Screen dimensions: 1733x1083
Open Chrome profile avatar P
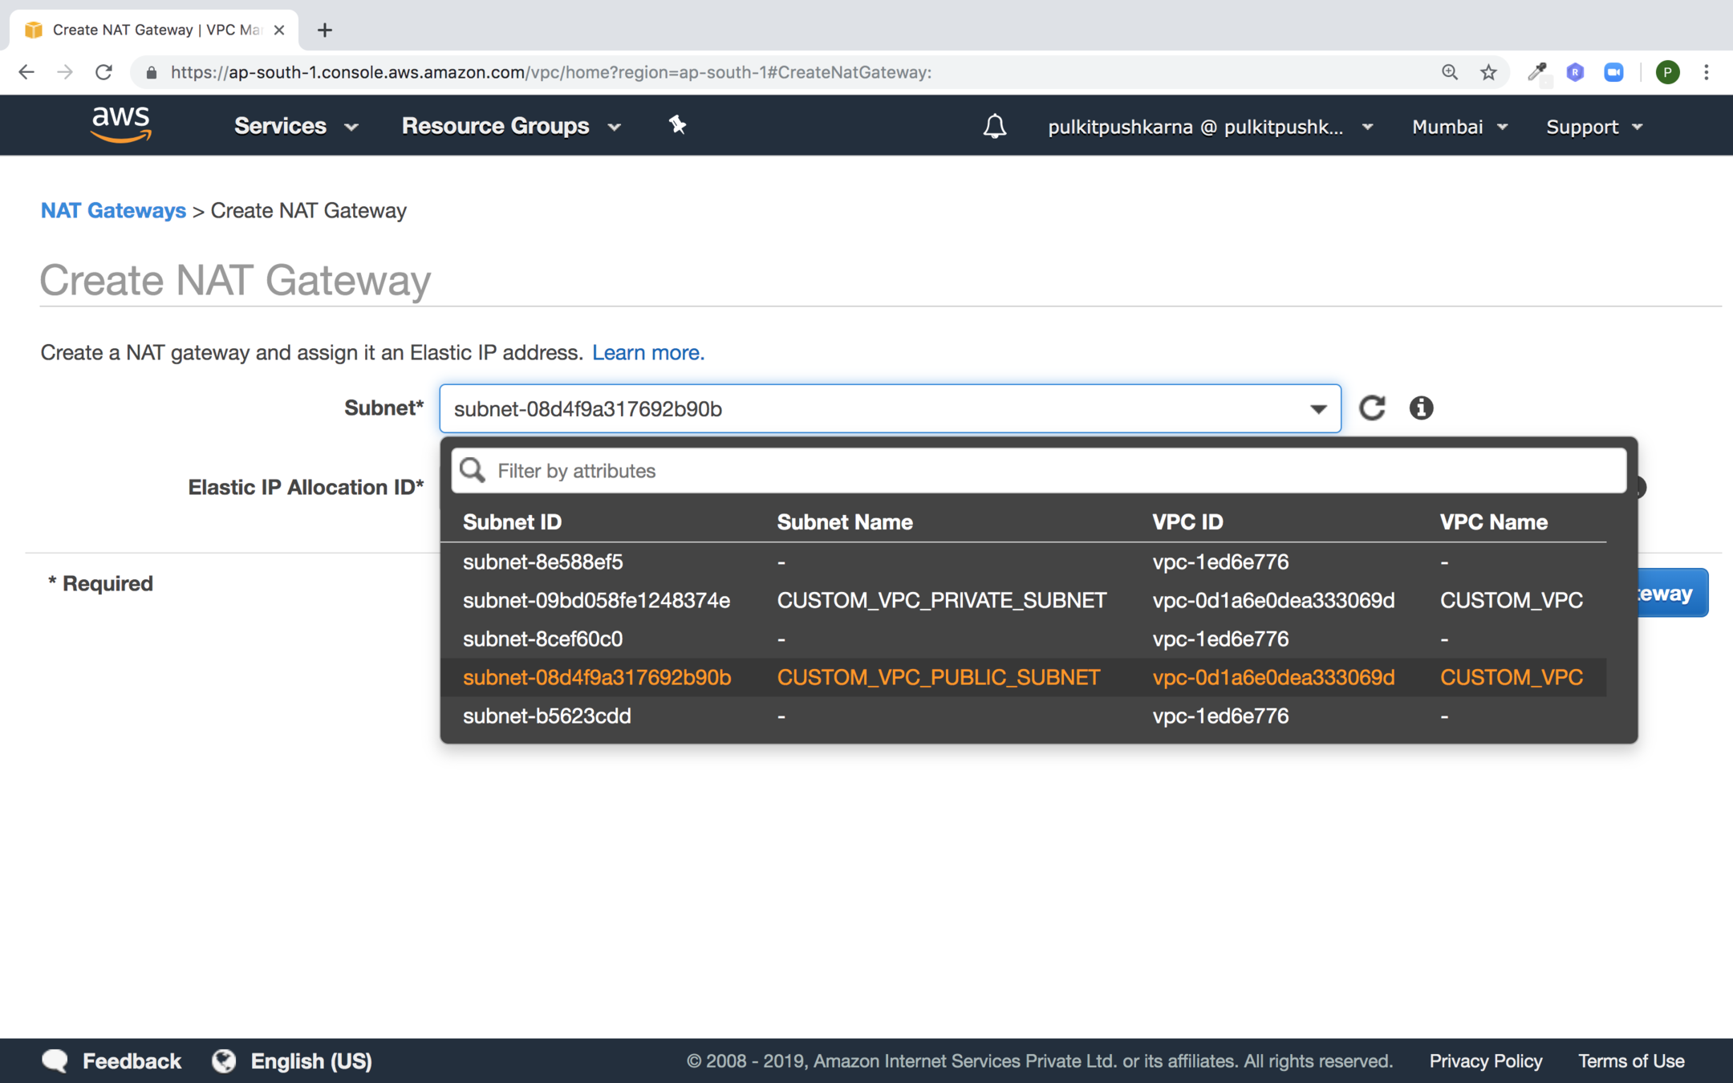(x=1667, y=72)
